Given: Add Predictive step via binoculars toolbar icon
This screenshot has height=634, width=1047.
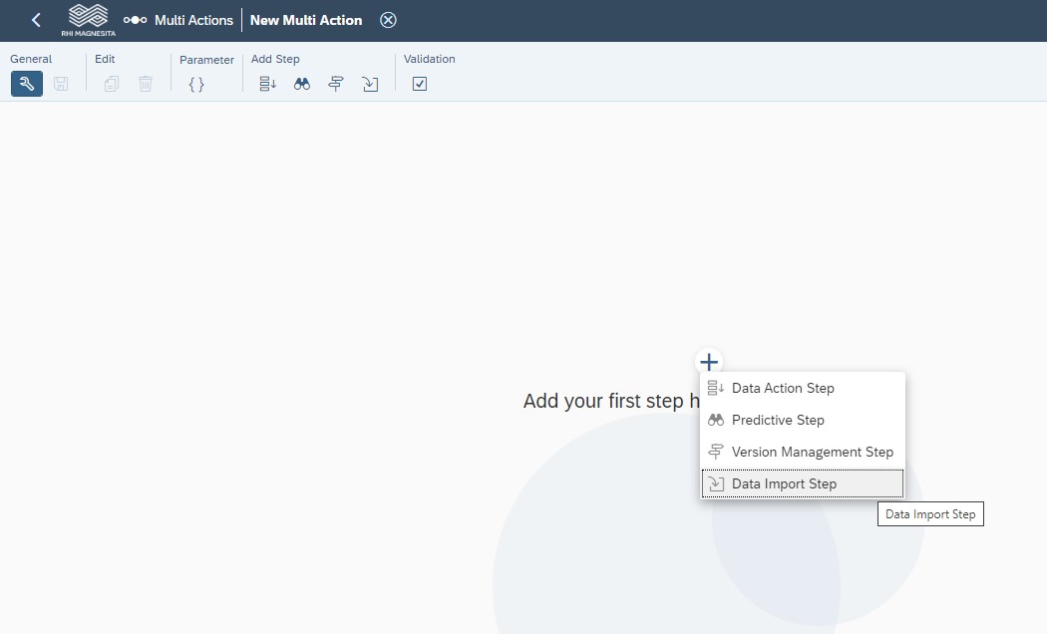Looking at the screenshot, I should pyautogui.click(x=302, y=85).
